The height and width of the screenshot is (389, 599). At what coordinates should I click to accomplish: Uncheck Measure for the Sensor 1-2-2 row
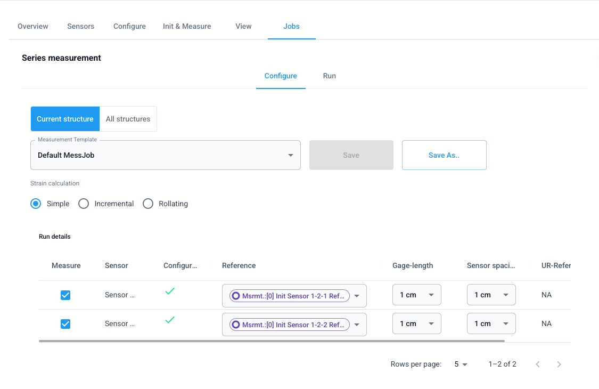coord(65,324)
